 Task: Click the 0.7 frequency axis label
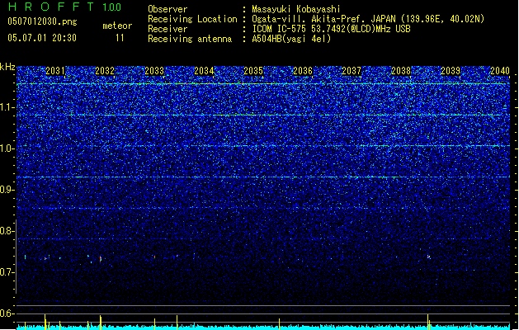click(7, 272)
